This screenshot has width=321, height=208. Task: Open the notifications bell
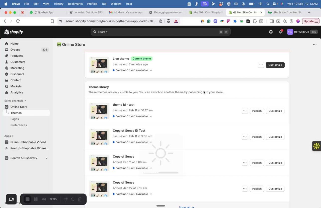coord(281,32)
